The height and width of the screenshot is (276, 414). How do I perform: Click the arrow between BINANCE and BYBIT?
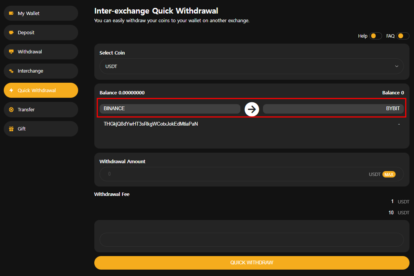tap(252, 109)
